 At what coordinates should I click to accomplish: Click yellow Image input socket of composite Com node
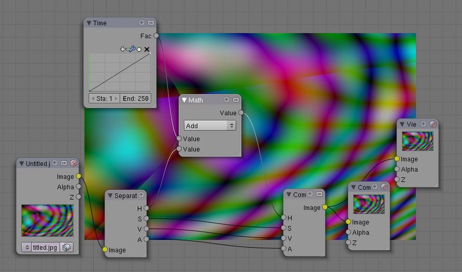point(348,222)
